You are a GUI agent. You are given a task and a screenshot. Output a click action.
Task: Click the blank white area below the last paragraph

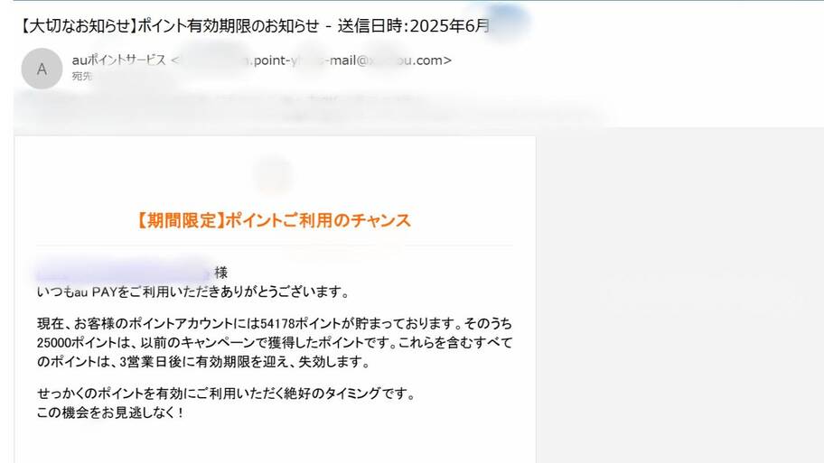click(275, 443)
